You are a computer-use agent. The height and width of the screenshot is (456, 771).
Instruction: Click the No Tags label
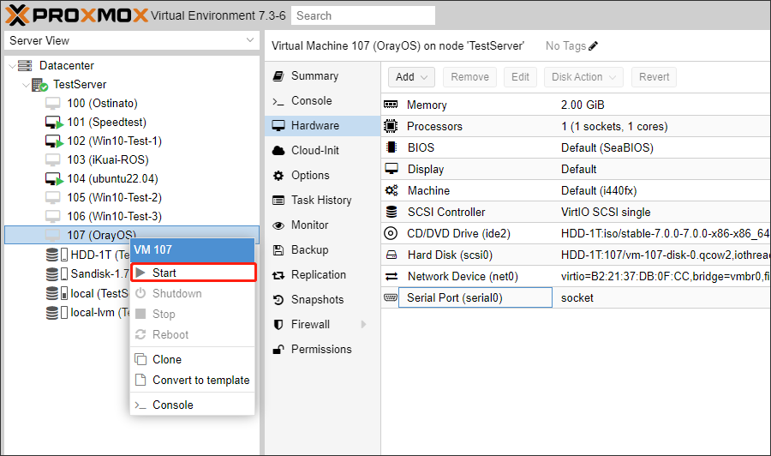pyautogui.click(x=565, y=45)
